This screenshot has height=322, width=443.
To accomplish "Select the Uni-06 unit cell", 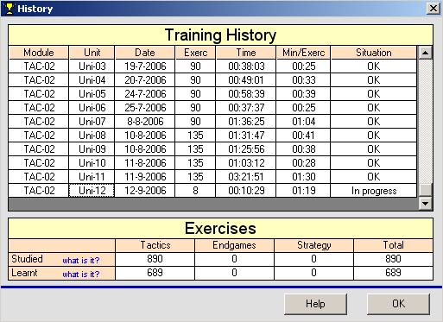I will pyautogui.click(x=92, y=108).
